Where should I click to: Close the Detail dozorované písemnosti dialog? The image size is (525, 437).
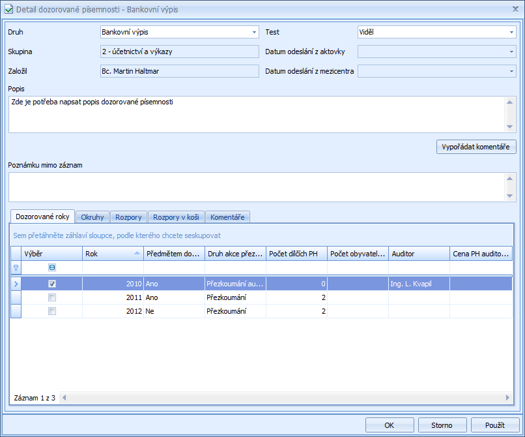[x=516, y=9]
